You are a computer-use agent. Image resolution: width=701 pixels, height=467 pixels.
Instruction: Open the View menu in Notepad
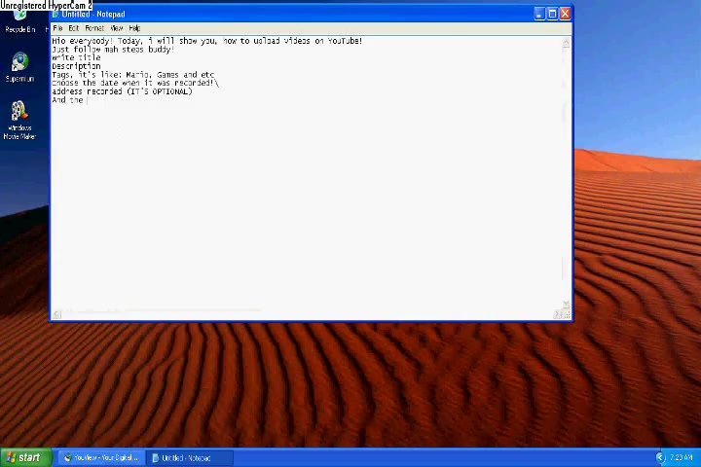[116, 28]
